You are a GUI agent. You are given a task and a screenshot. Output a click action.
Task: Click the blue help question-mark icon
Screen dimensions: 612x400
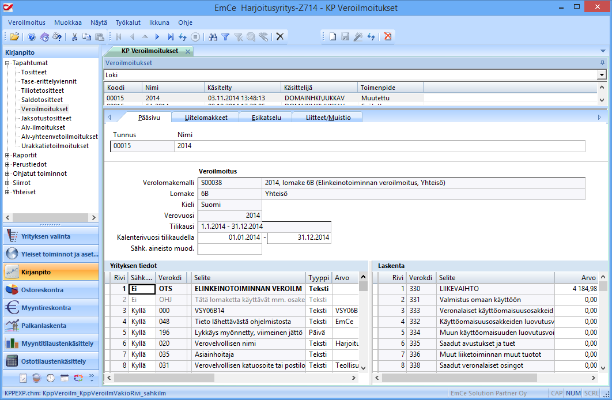pos(32,37)
